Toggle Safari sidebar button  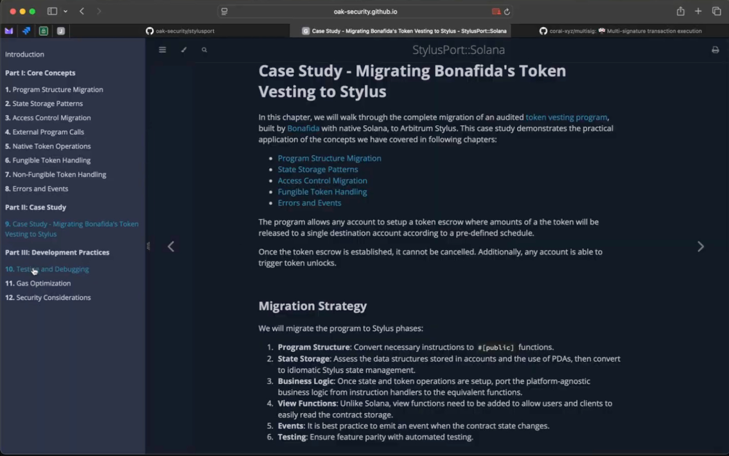(x=52, y=11)
